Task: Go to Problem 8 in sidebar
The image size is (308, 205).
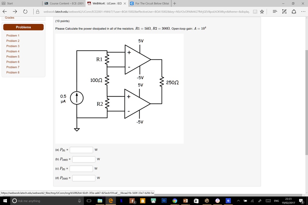Action: [x=13, y=72]
